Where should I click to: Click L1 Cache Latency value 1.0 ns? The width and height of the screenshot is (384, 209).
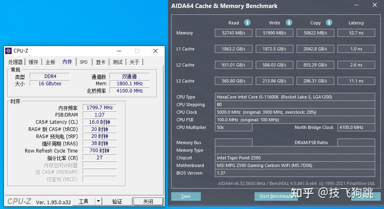click(x=356, y=49)
